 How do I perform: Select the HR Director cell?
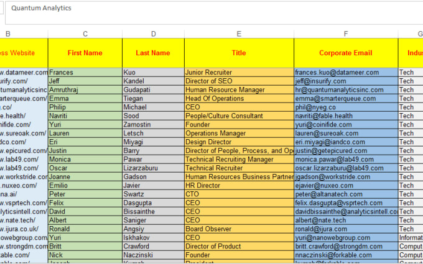[239, 185]
